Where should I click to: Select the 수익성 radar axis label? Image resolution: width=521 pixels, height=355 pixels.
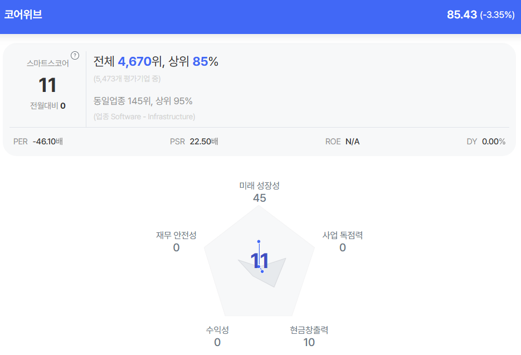coord(217,330)
